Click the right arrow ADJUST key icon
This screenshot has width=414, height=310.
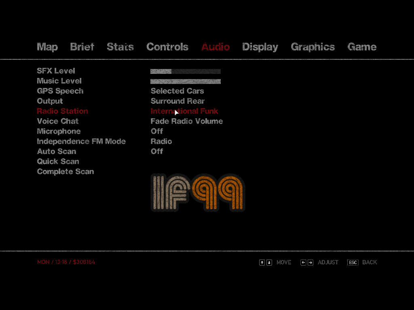pyautogui.click(x=310, y=262)
